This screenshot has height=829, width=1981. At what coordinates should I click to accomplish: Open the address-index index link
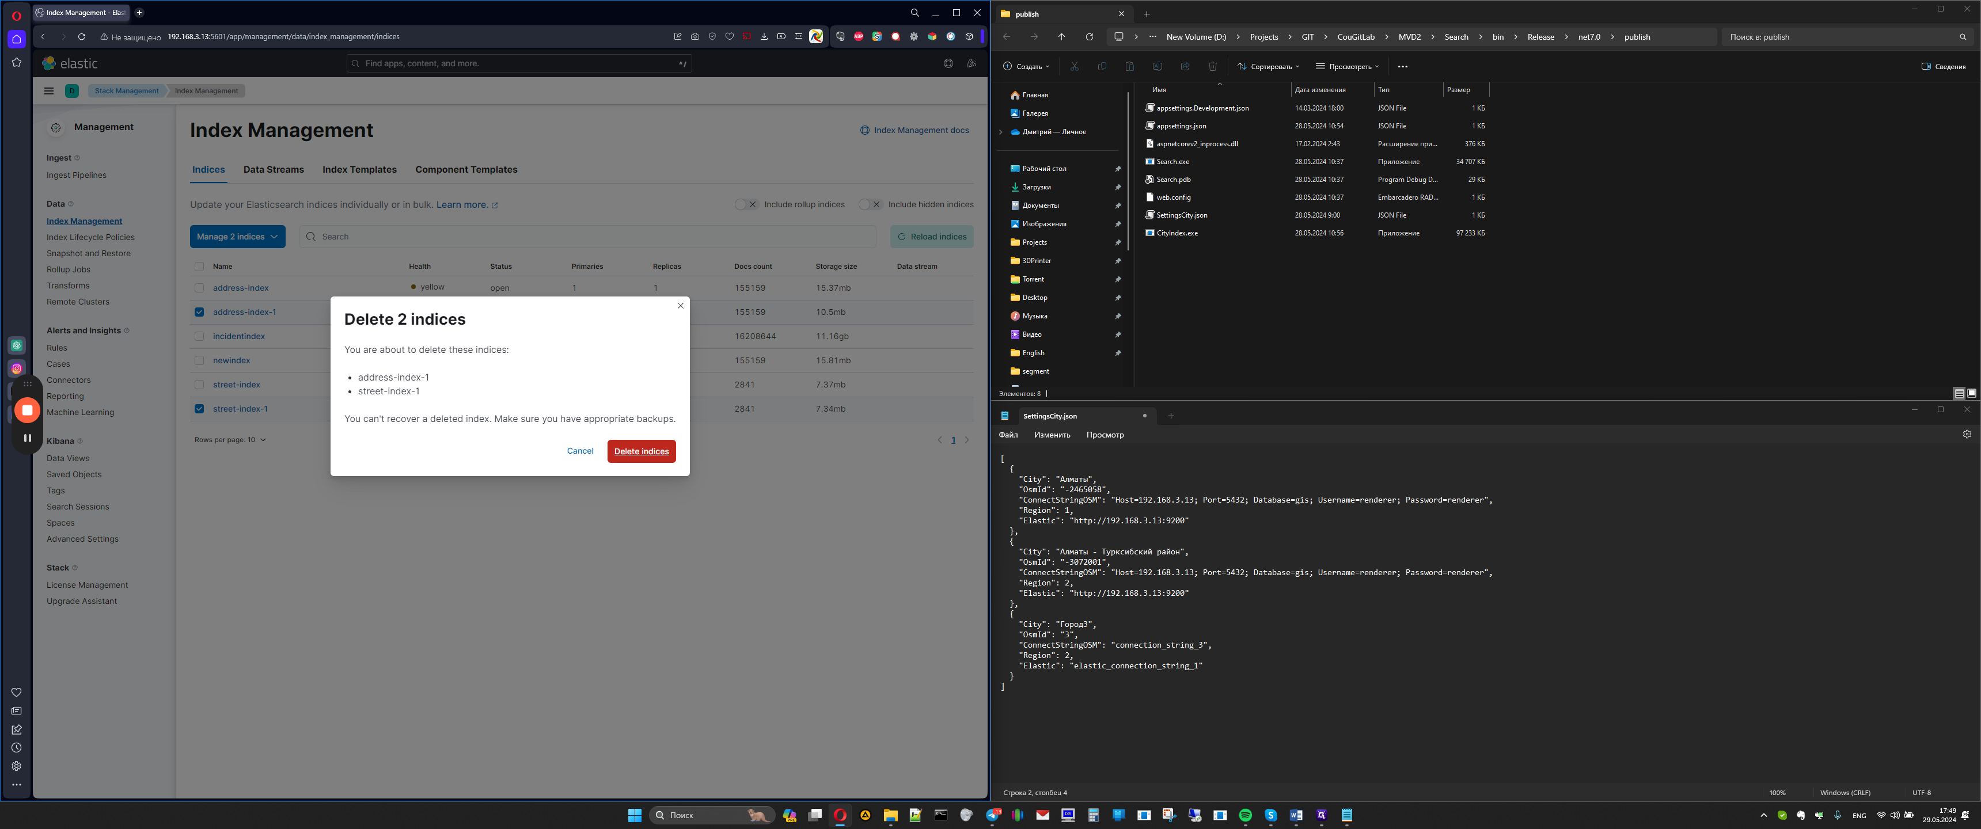point(241,288)
